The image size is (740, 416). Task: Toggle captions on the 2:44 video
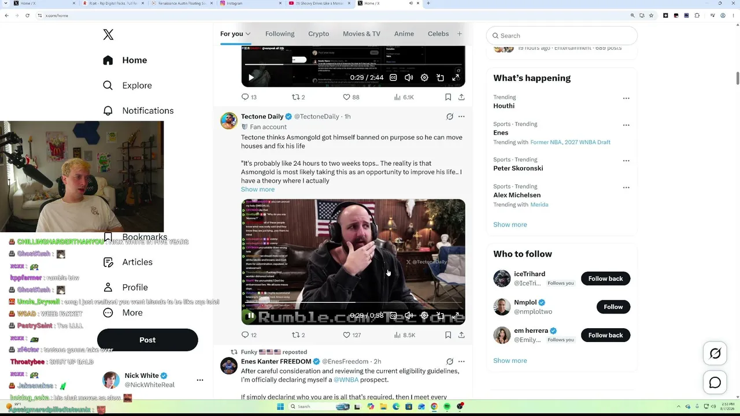(x=393, y=77)
